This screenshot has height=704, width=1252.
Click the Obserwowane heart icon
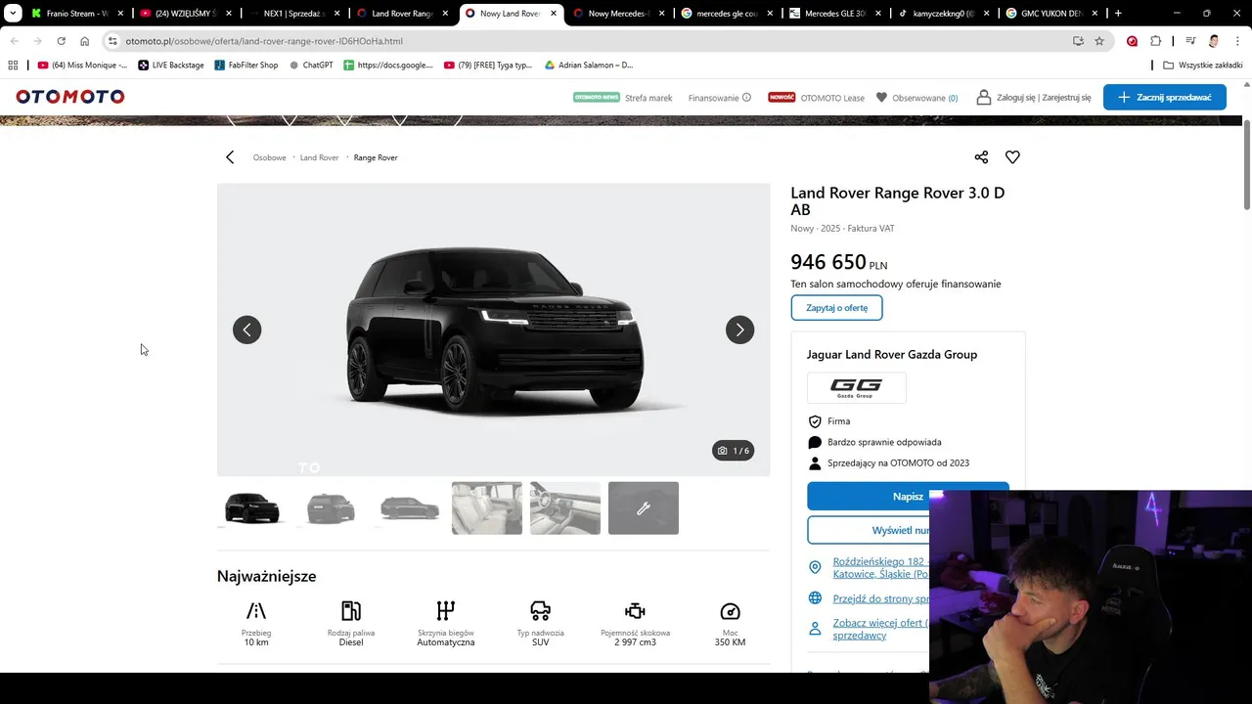(881, 98)
